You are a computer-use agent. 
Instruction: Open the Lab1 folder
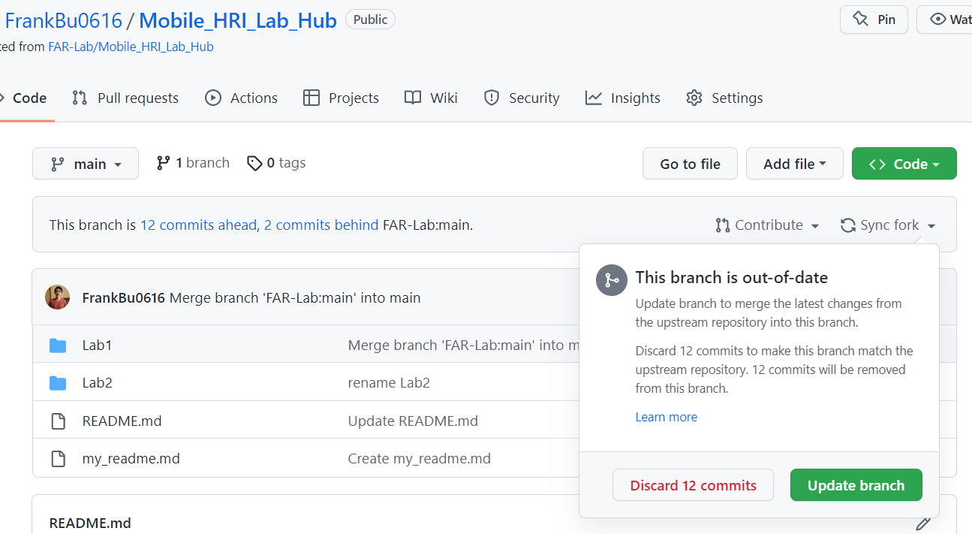point(97,345)
